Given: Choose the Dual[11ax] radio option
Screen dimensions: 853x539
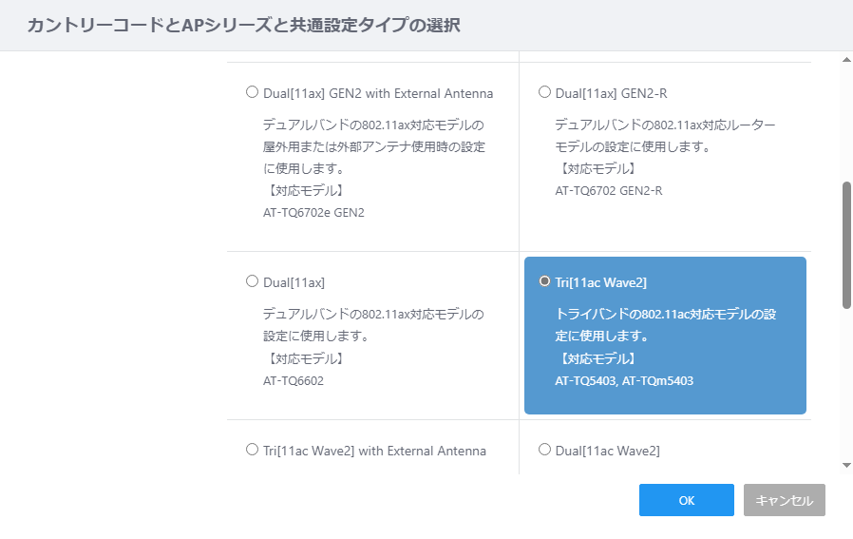Looking at the screenshot, I should [252, 281].
